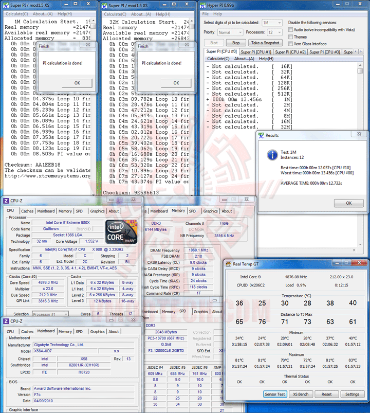The image size is (370, 413).
Task: Close the 1M Finish dialog with X
Action: [x=88, y=45]
